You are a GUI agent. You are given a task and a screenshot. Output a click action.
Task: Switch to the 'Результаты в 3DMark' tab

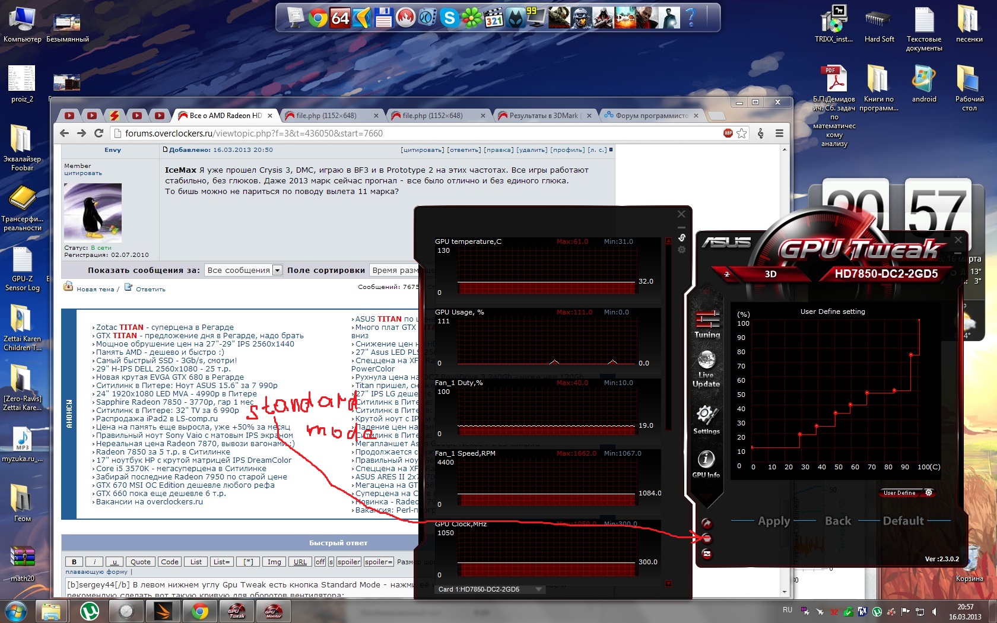click(x=545, y=116)
